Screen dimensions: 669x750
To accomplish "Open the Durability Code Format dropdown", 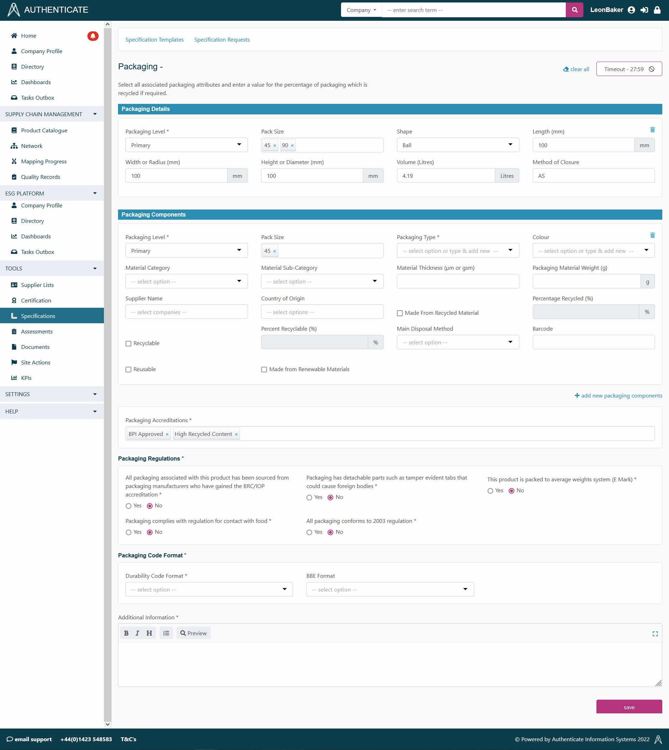I will [x=209, y=589].
